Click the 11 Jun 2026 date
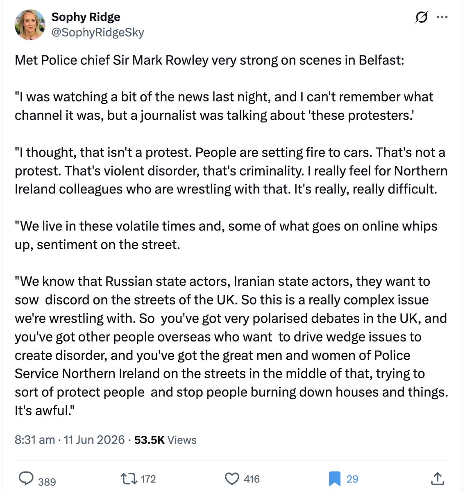Image resolution: width=465 pixels, height=492 pixels. point(94,440)
